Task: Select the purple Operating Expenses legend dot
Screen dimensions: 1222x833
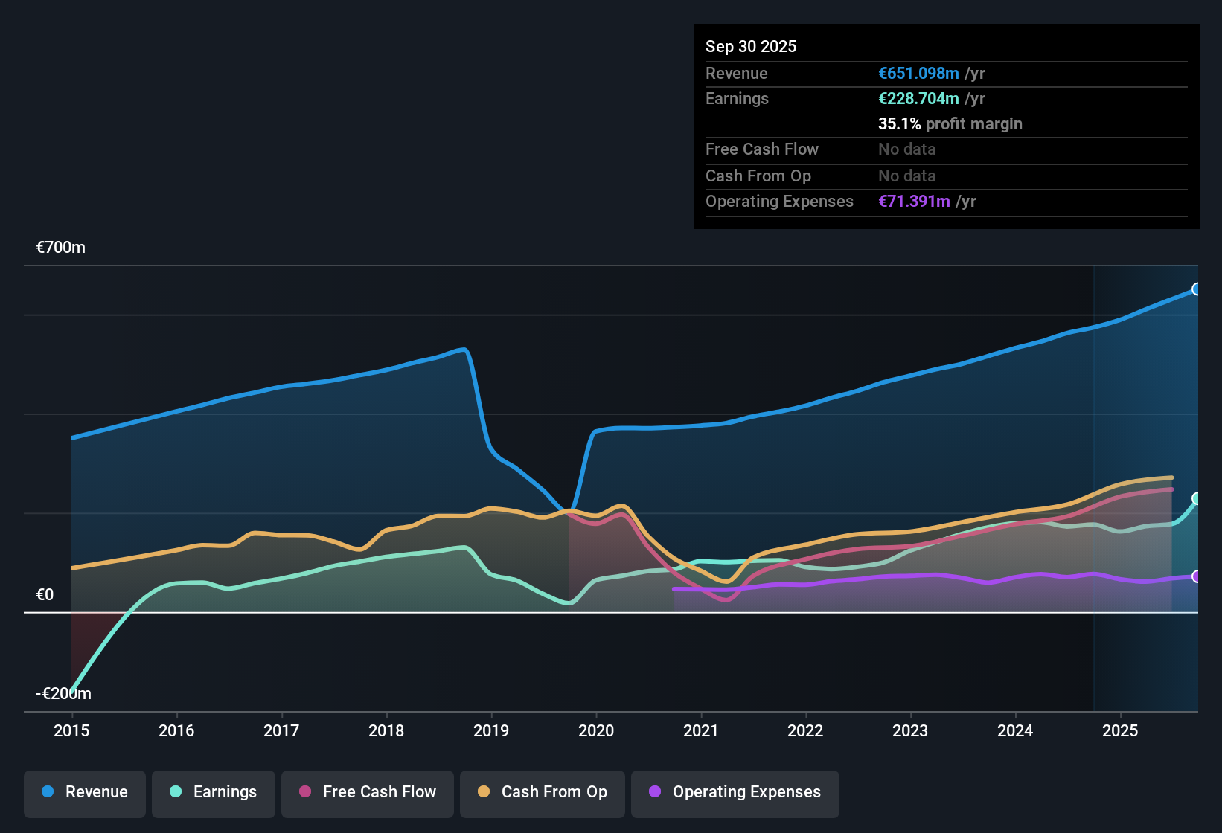Action: pyautogui.click(x=655, y=793)
